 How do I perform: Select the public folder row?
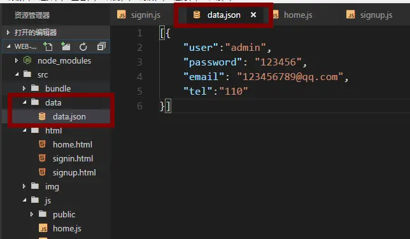[x=56, y=214]
